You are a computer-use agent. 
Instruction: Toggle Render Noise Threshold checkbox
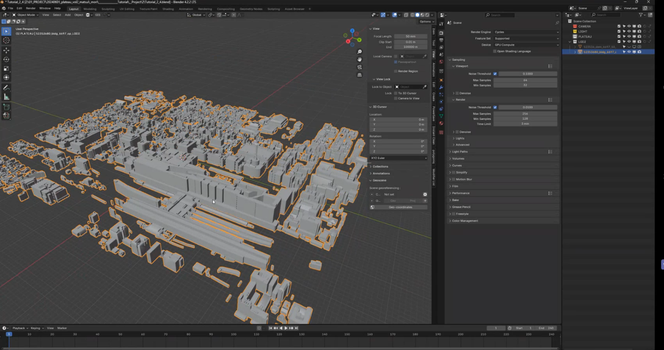[x=495, y=107]
